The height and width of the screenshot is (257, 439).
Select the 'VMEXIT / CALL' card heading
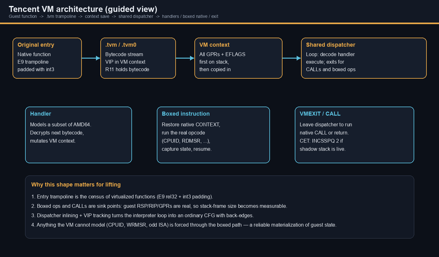coord(320,114)
